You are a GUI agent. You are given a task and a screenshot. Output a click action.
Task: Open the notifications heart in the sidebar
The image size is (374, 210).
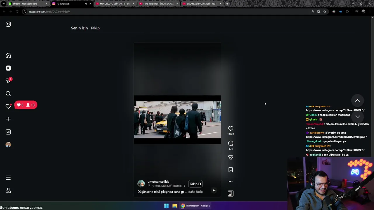8,106
